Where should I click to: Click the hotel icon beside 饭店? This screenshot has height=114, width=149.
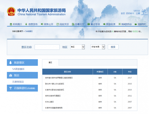pos(10,75)
